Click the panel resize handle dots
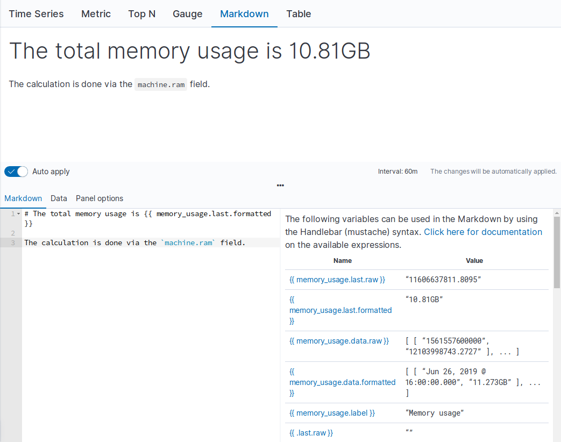The image size is (561, 442). pyautogui.click(x=280, y=186)
